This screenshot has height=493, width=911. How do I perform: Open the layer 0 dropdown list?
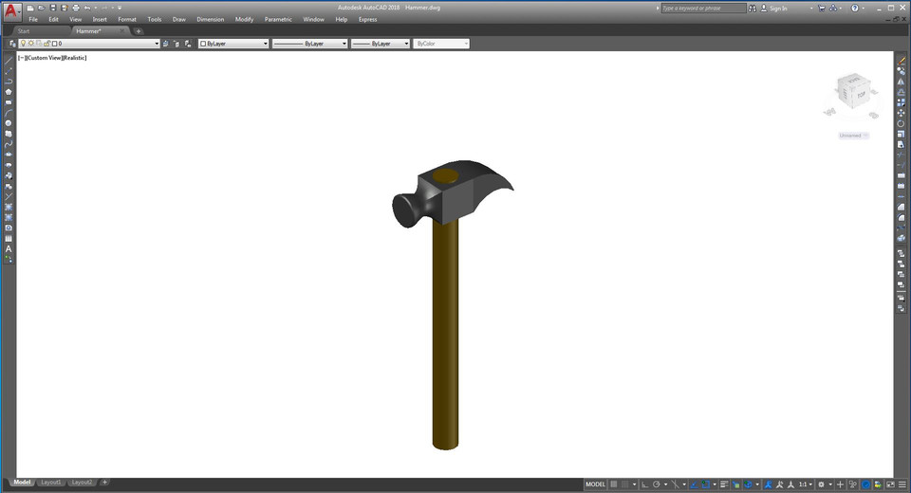click(157, 44)
